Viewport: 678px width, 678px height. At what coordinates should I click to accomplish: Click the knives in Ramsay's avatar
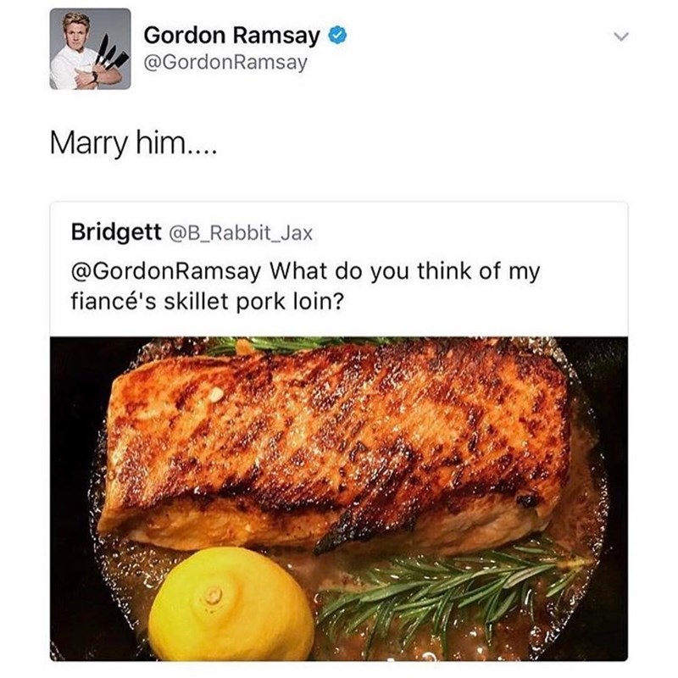point(112,53)
